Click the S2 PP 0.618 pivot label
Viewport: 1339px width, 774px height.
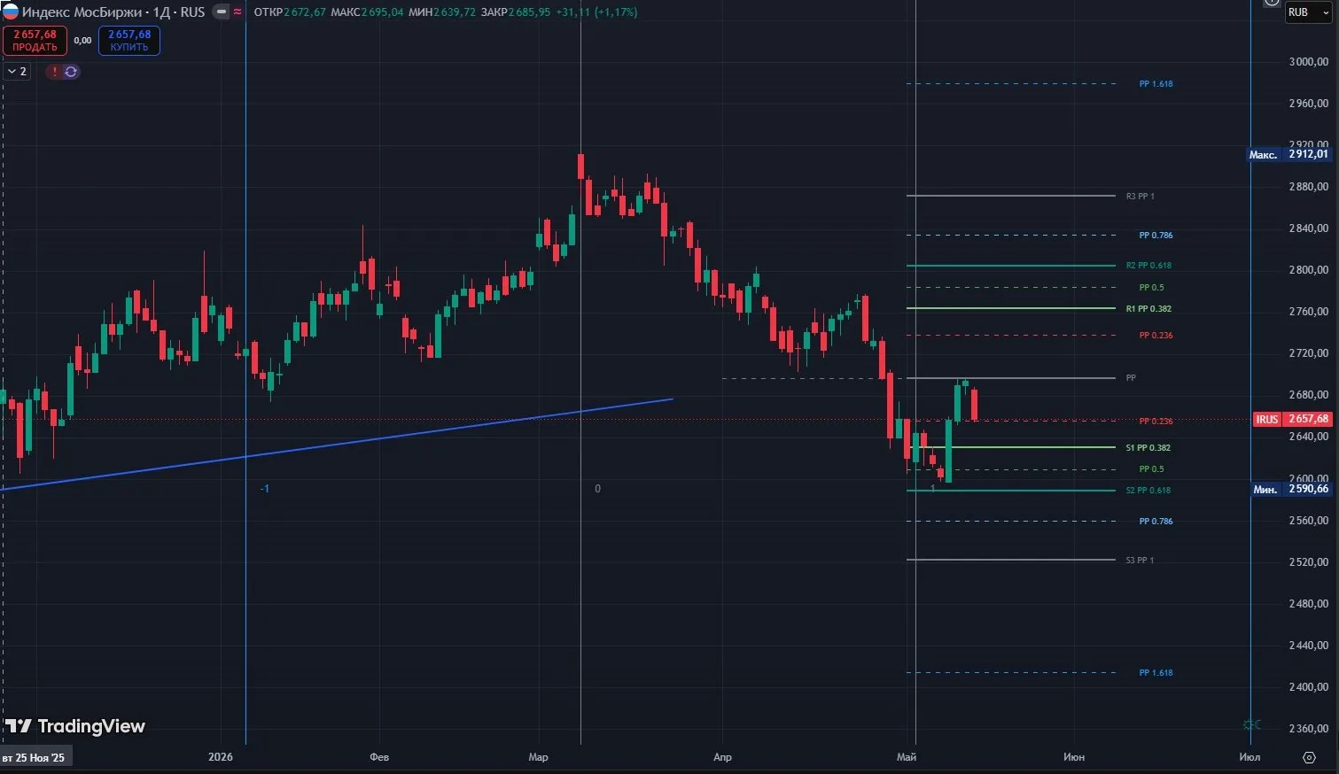pyautogui.click(x=1148, y=490)
